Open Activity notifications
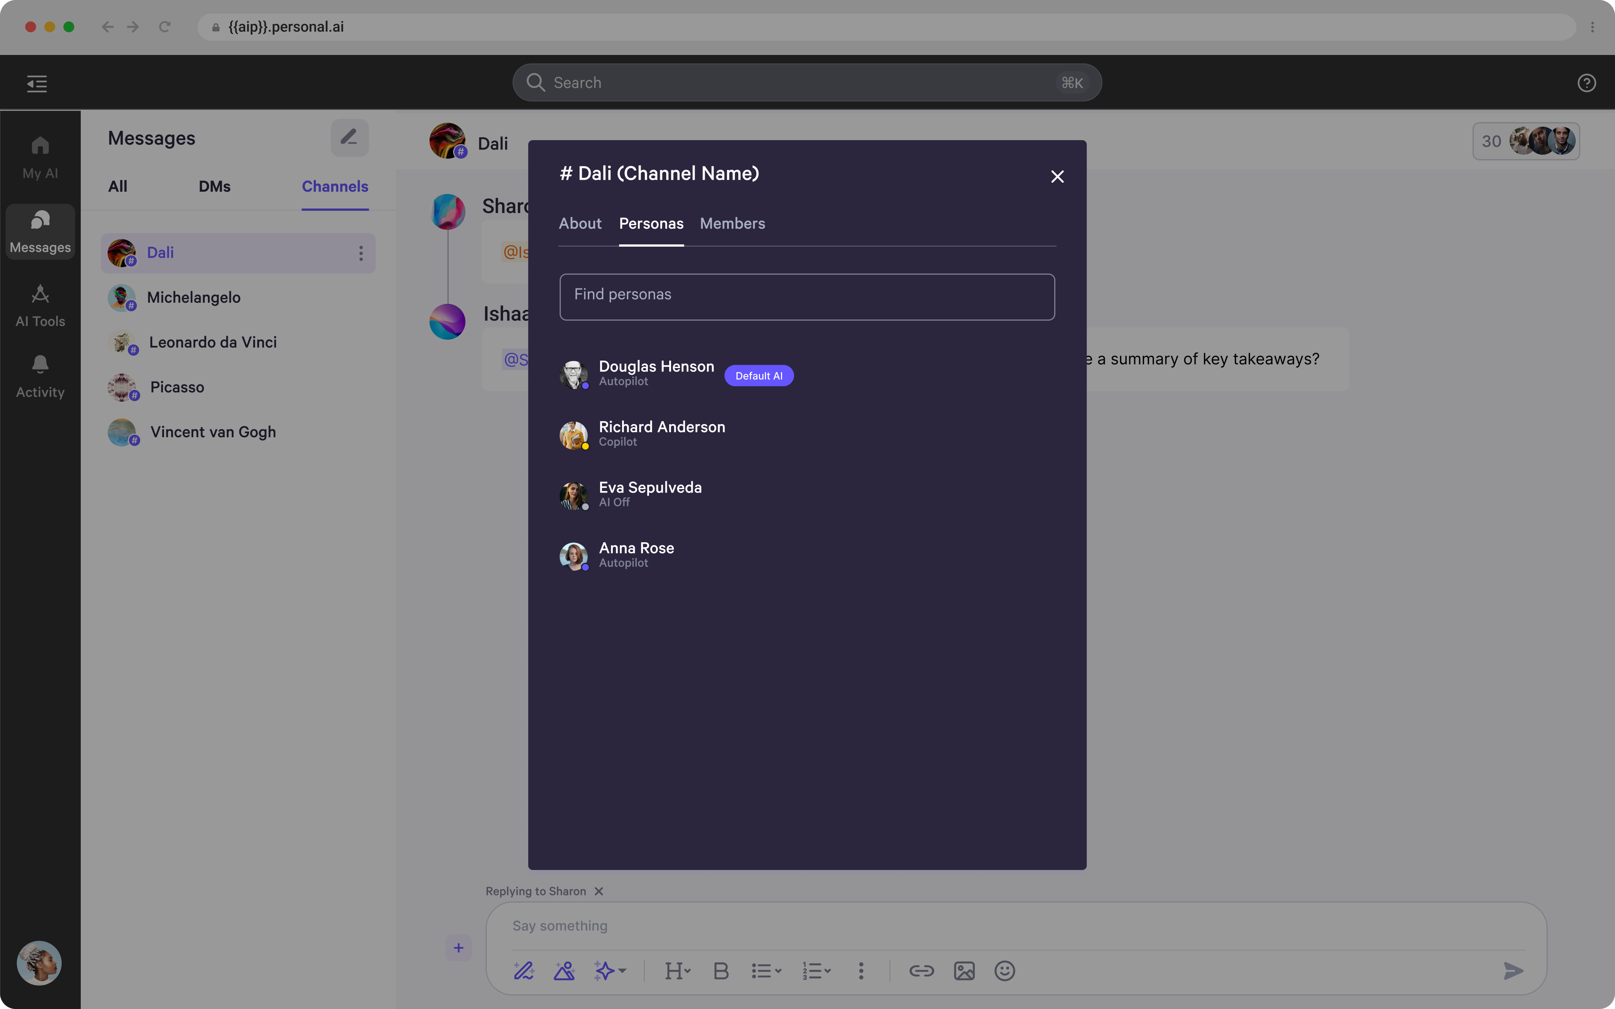Viewport: 1615px width, 1009px height. coord(39,375)
